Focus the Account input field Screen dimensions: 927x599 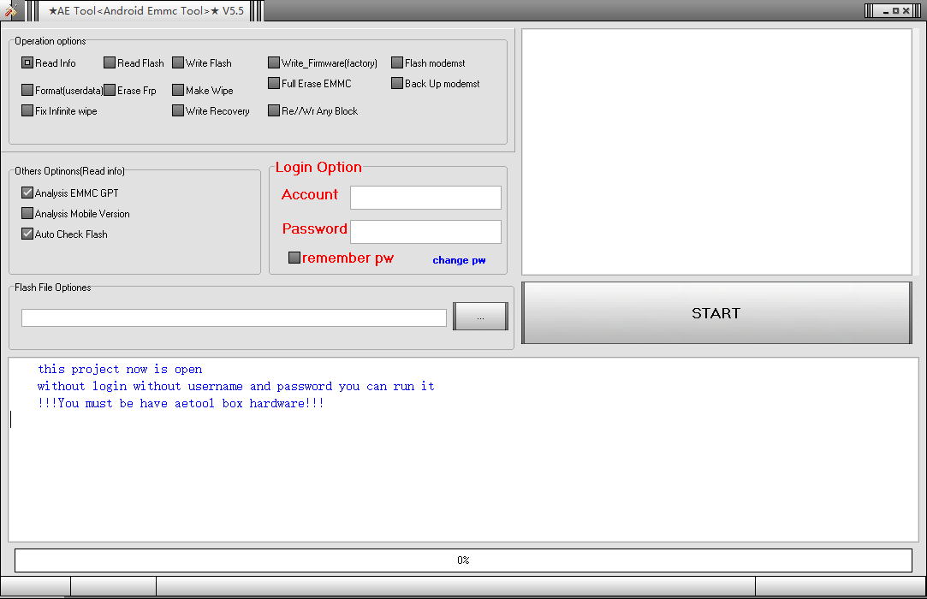click(425, 198)
